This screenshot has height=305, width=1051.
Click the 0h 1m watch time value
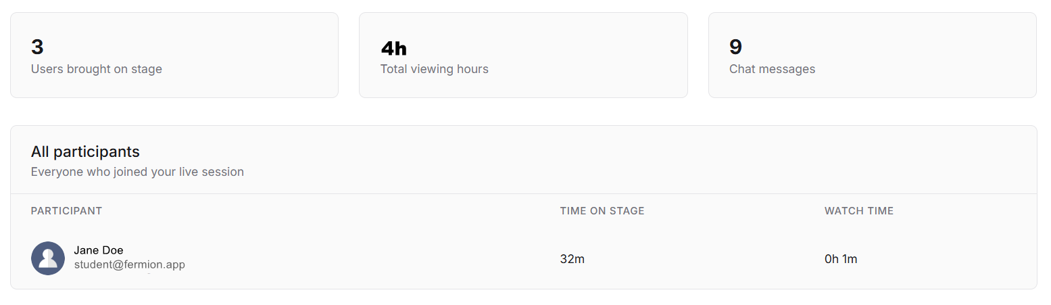coord(840,259)
